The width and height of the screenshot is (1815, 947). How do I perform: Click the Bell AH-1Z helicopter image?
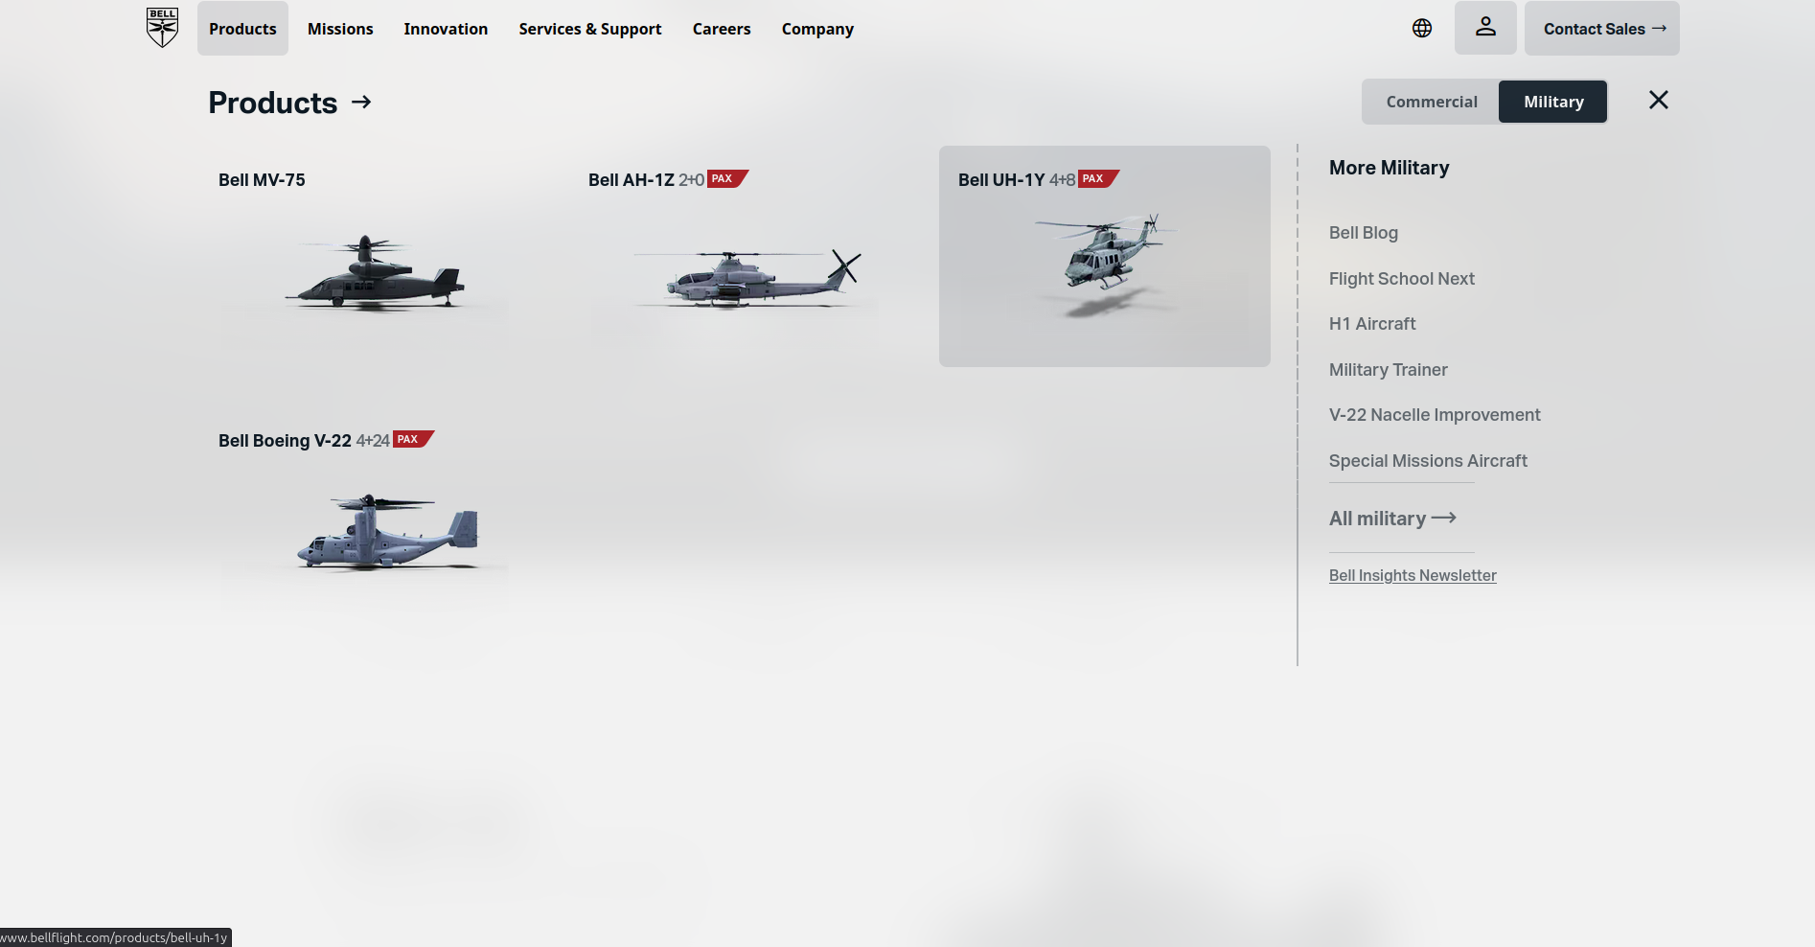(x=747, y=278)
